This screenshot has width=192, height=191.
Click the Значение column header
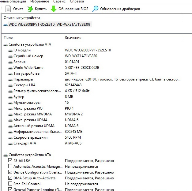(x=73, y=38)
